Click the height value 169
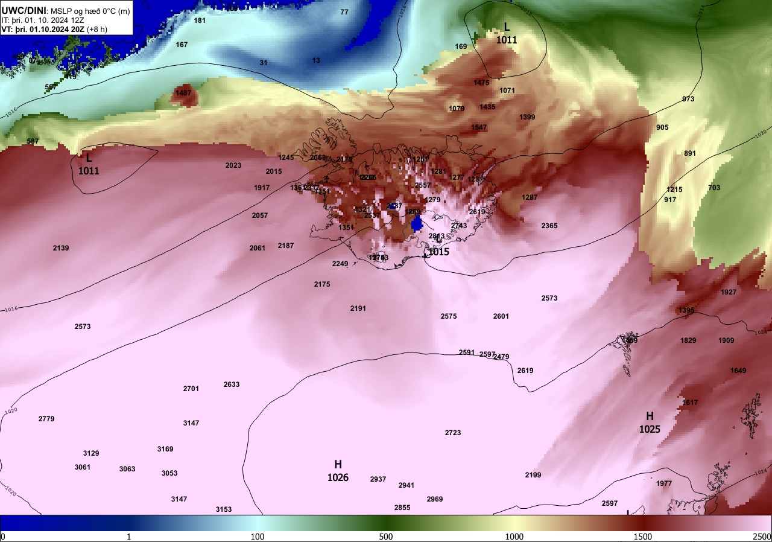 click(x=461, y=46)
